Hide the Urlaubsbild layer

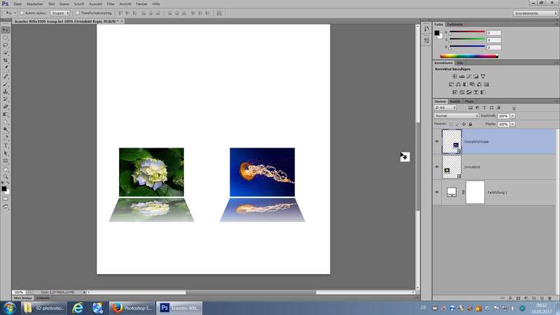(x=437, y=167)
